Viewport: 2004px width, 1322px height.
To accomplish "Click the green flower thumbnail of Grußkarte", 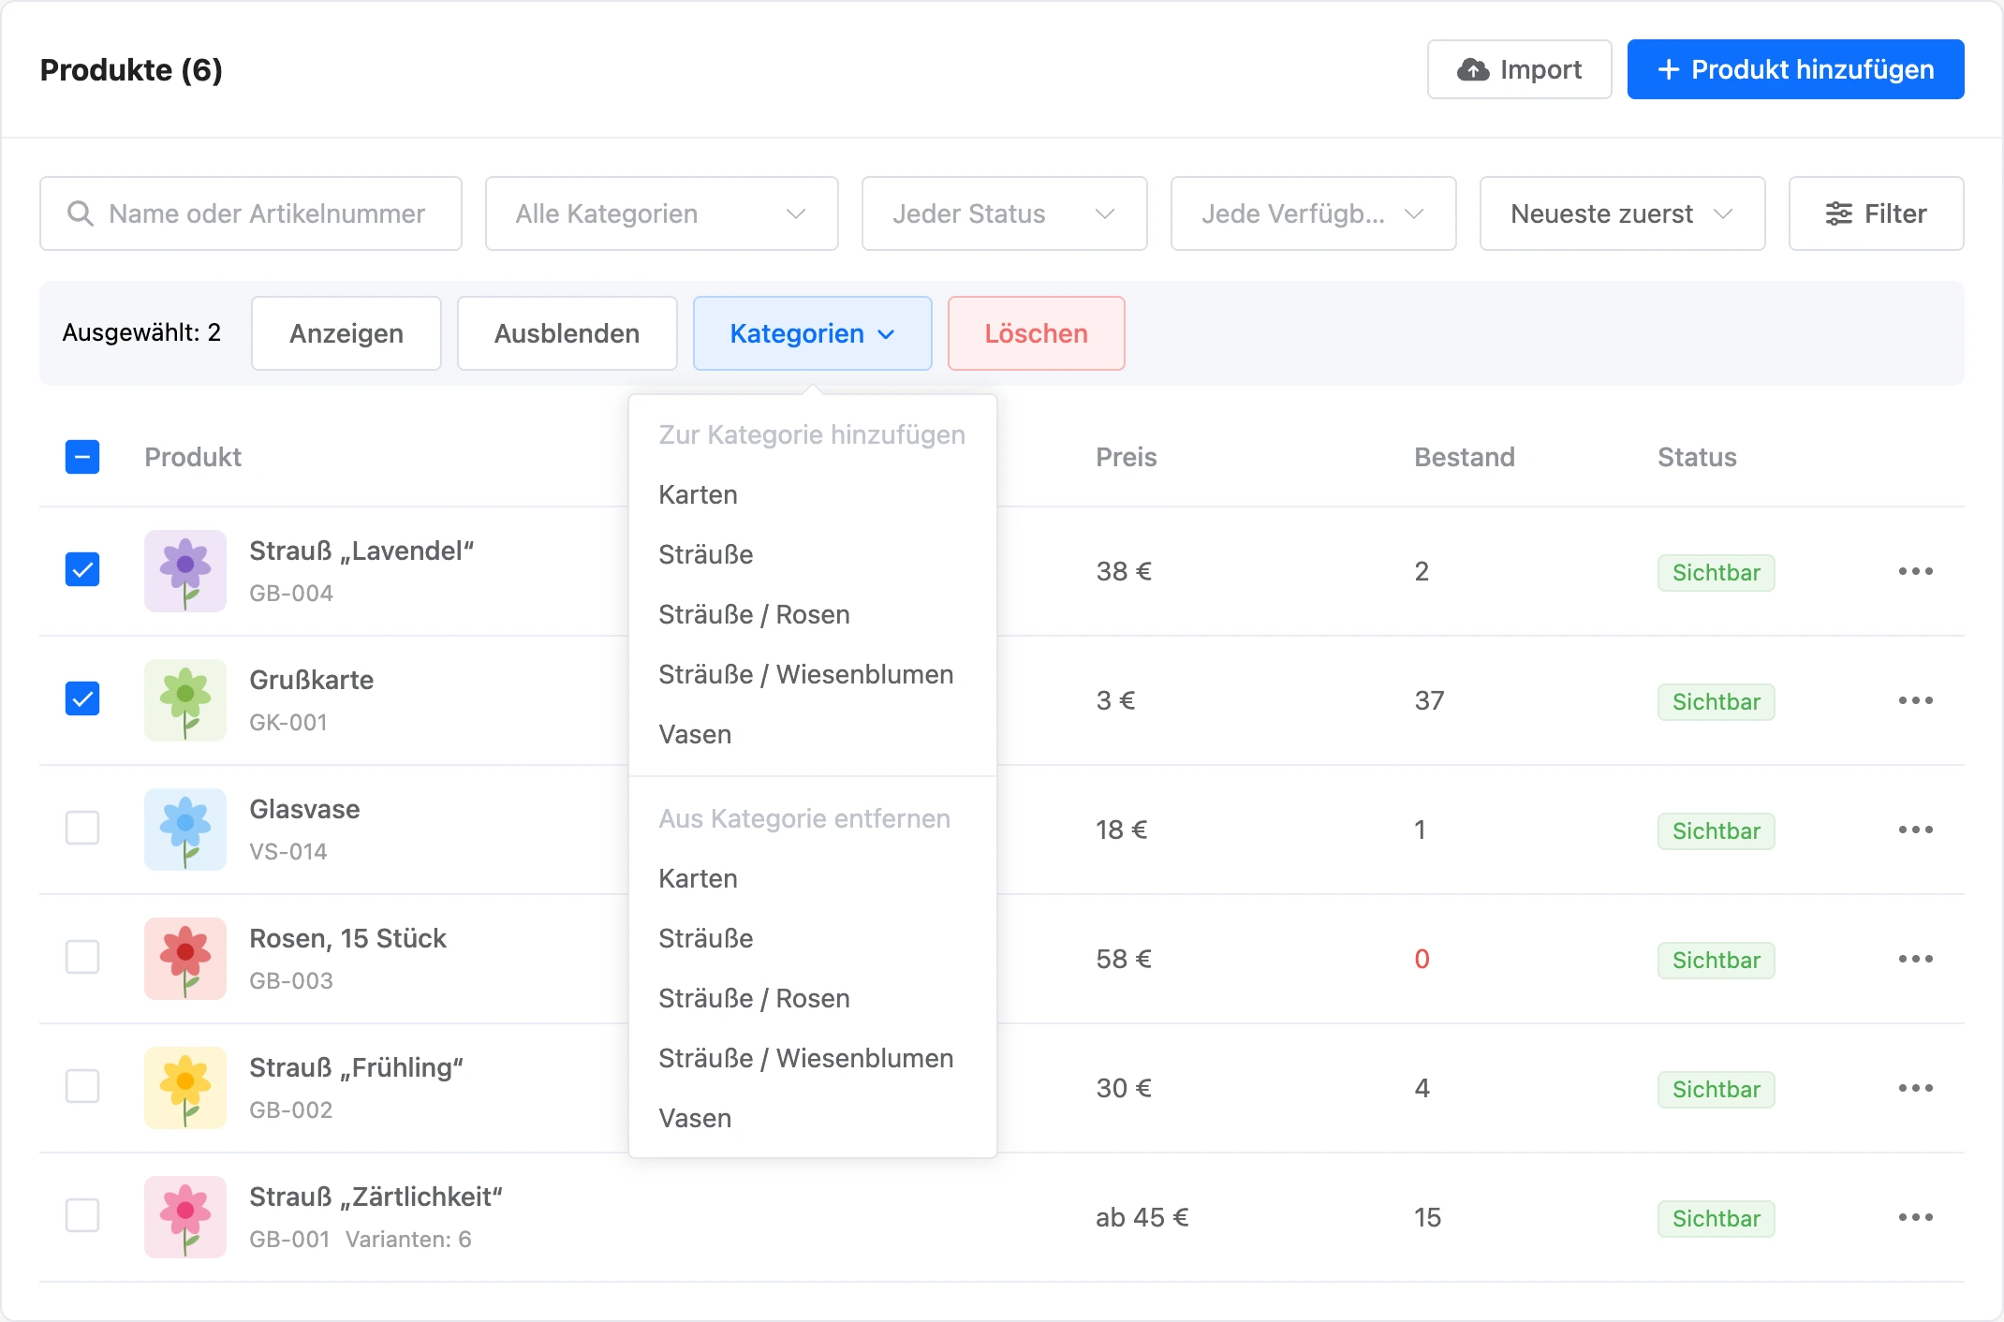I will [185, 700].
